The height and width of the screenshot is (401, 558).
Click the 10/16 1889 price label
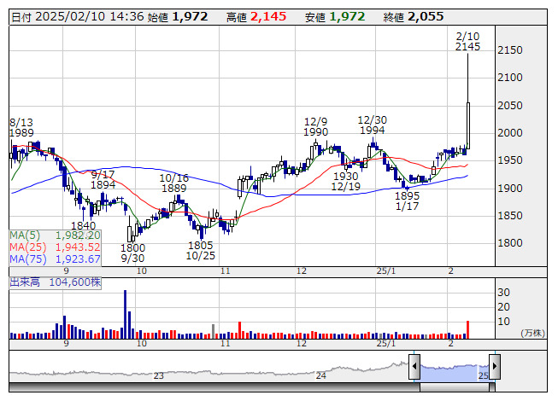coord(174,183)
